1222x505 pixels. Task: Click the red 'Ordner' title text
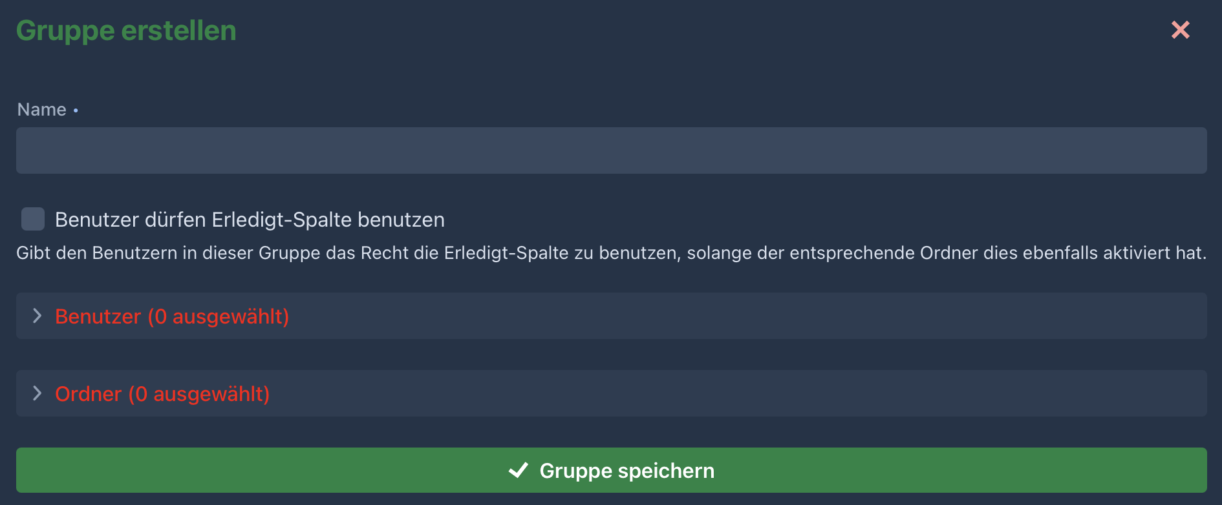click(x=89, y=394)
